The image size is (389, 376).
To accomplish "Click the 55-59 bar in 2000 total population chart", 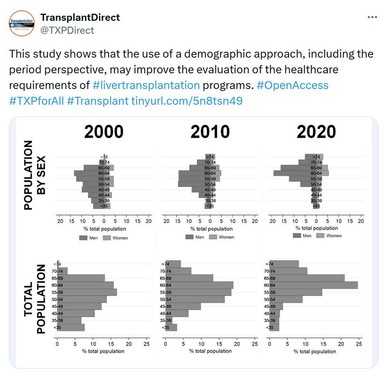I will click(x=87, y=292).
